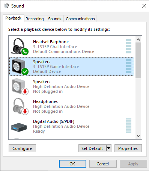Viewport: 149px width, 171px height.
Task: Click scrollbar up arrow in device list
Action: coord(138,39)
